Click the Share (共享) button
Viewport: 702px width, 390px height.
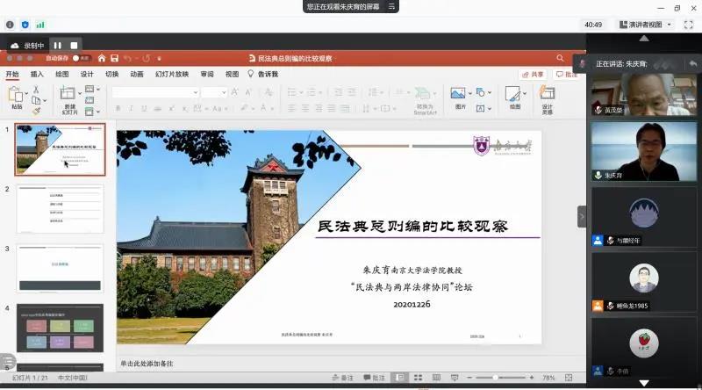coord(533,75)
